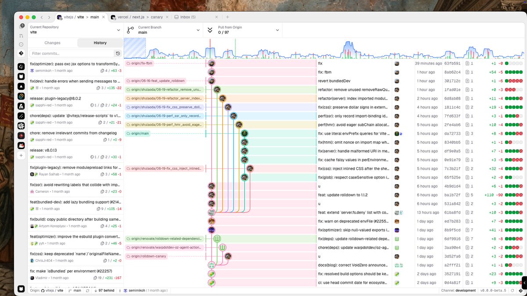Select the origin/main branch label
The height and width of the screenshot is (296, 527).
tap(137, 133)
